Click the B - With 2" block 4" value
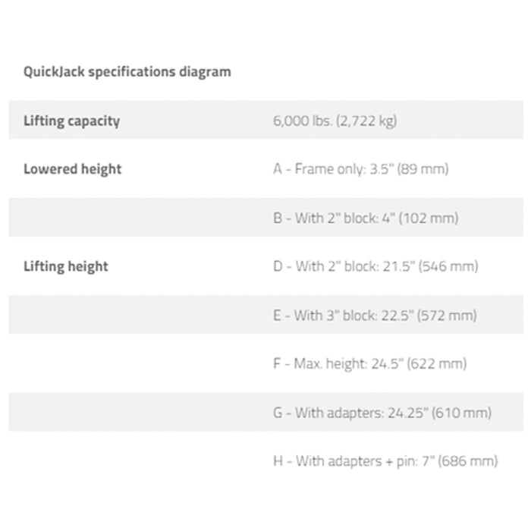This screenshot has height=531, width=531. (366, 218)
